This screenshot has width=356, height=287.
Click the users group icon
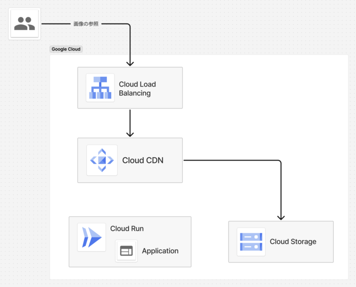(24, 24)
